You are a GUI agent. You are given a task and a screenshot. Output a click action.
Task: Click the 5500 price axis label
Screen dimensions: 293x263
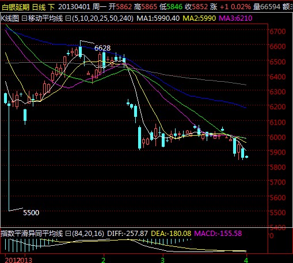point(277,212)
